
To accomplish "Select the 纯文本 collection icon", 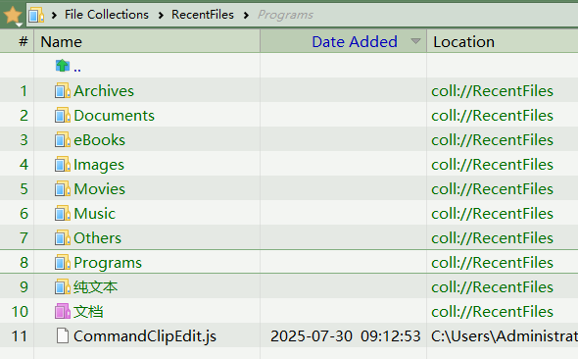I will coord(63,287).
